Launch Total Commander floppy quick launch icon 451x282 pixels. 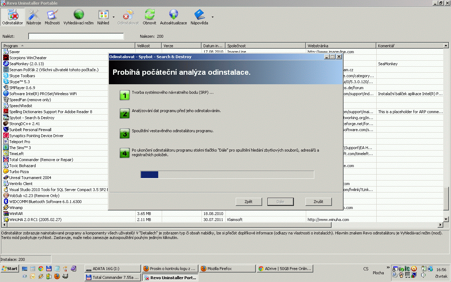[49, 269]
